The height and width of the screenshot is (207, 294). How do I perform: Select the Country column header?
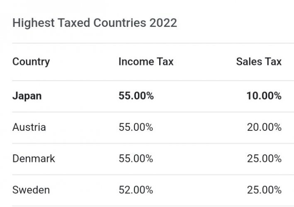[x=31, y=62]
